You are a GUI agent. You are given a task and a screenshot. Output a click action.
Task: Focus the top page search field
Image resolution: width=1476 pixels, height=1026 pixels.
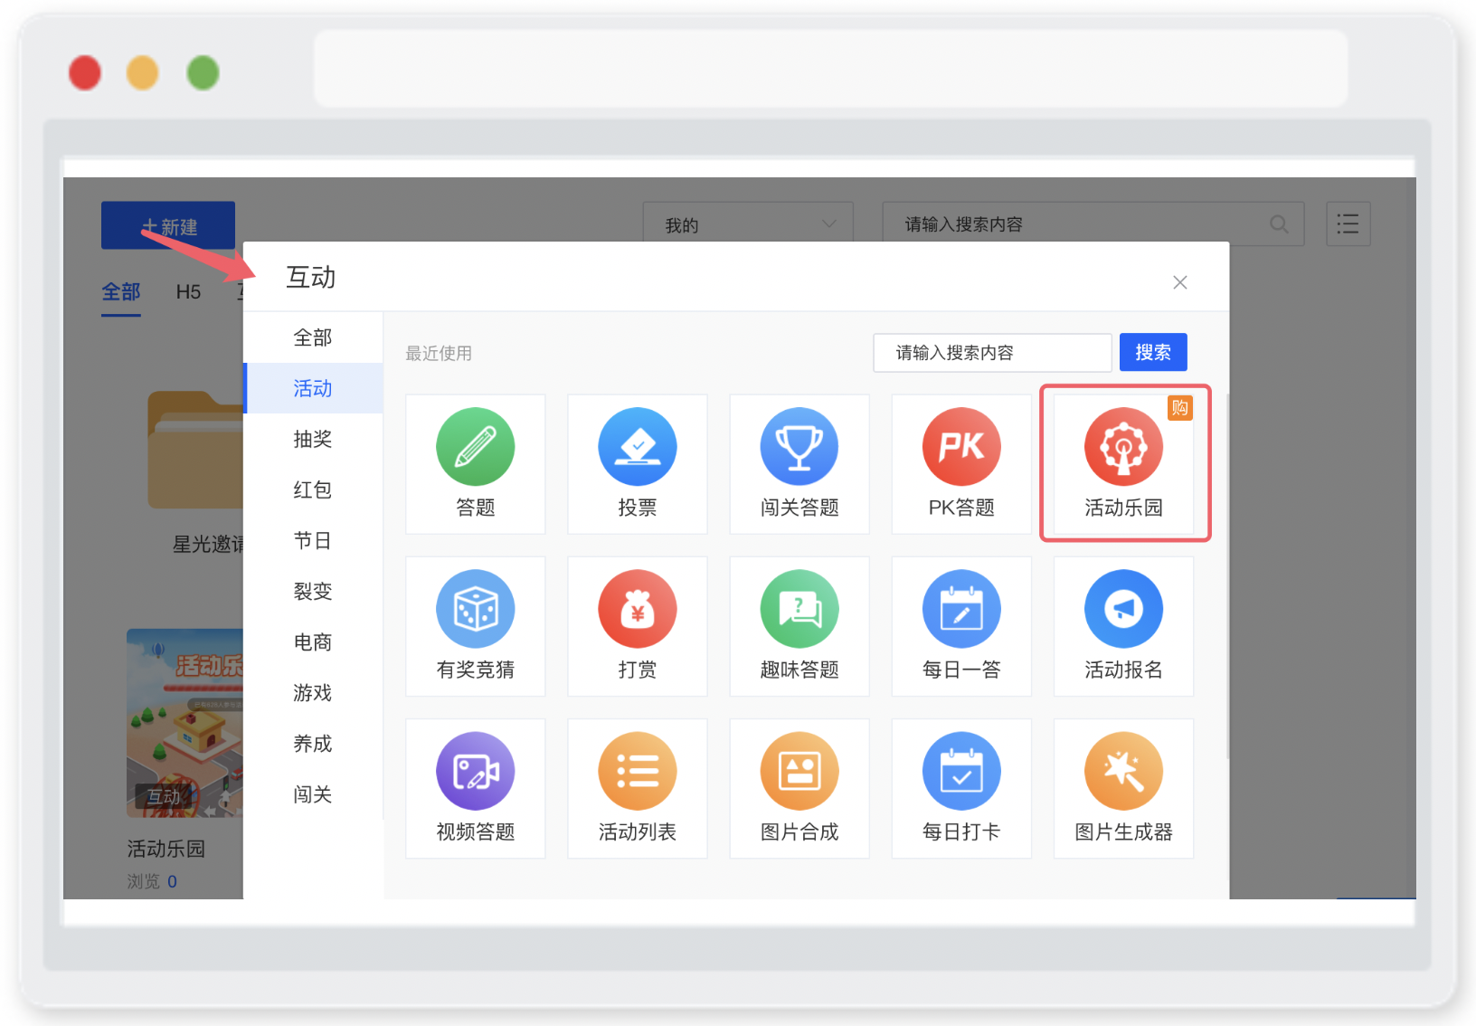pyautogui.click(x=1093, y=223)
